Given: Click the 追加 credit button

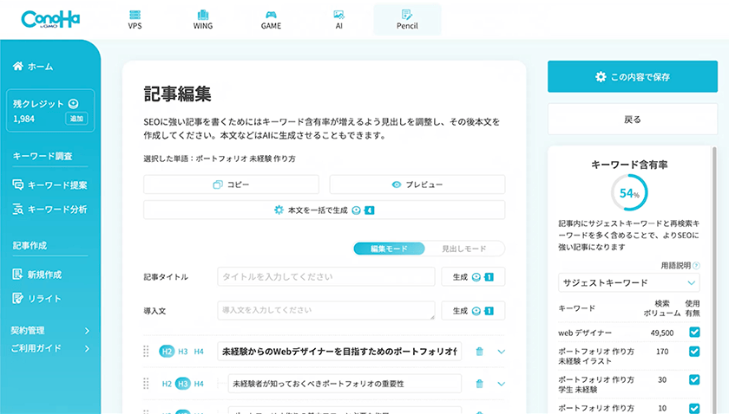Looking at the screenshot, I should tap(76, 119).
